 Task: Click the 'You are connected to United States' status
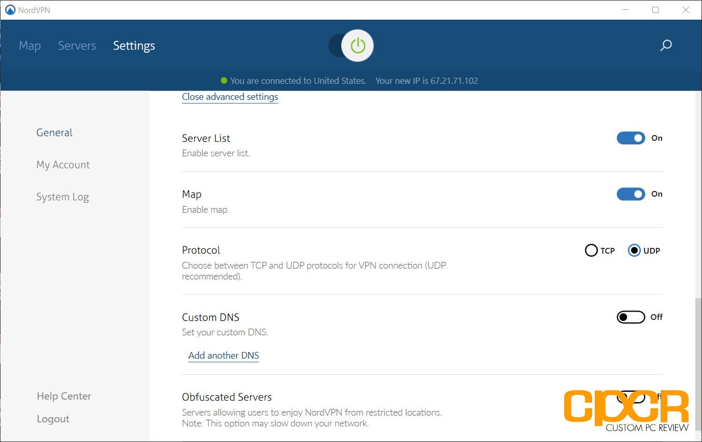tap(298, 81)
